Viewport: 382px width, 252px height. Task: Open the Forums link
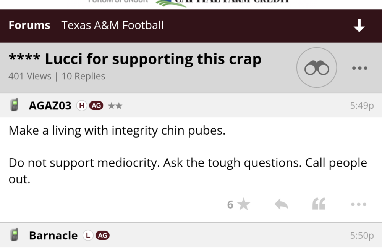coord(29,26)
